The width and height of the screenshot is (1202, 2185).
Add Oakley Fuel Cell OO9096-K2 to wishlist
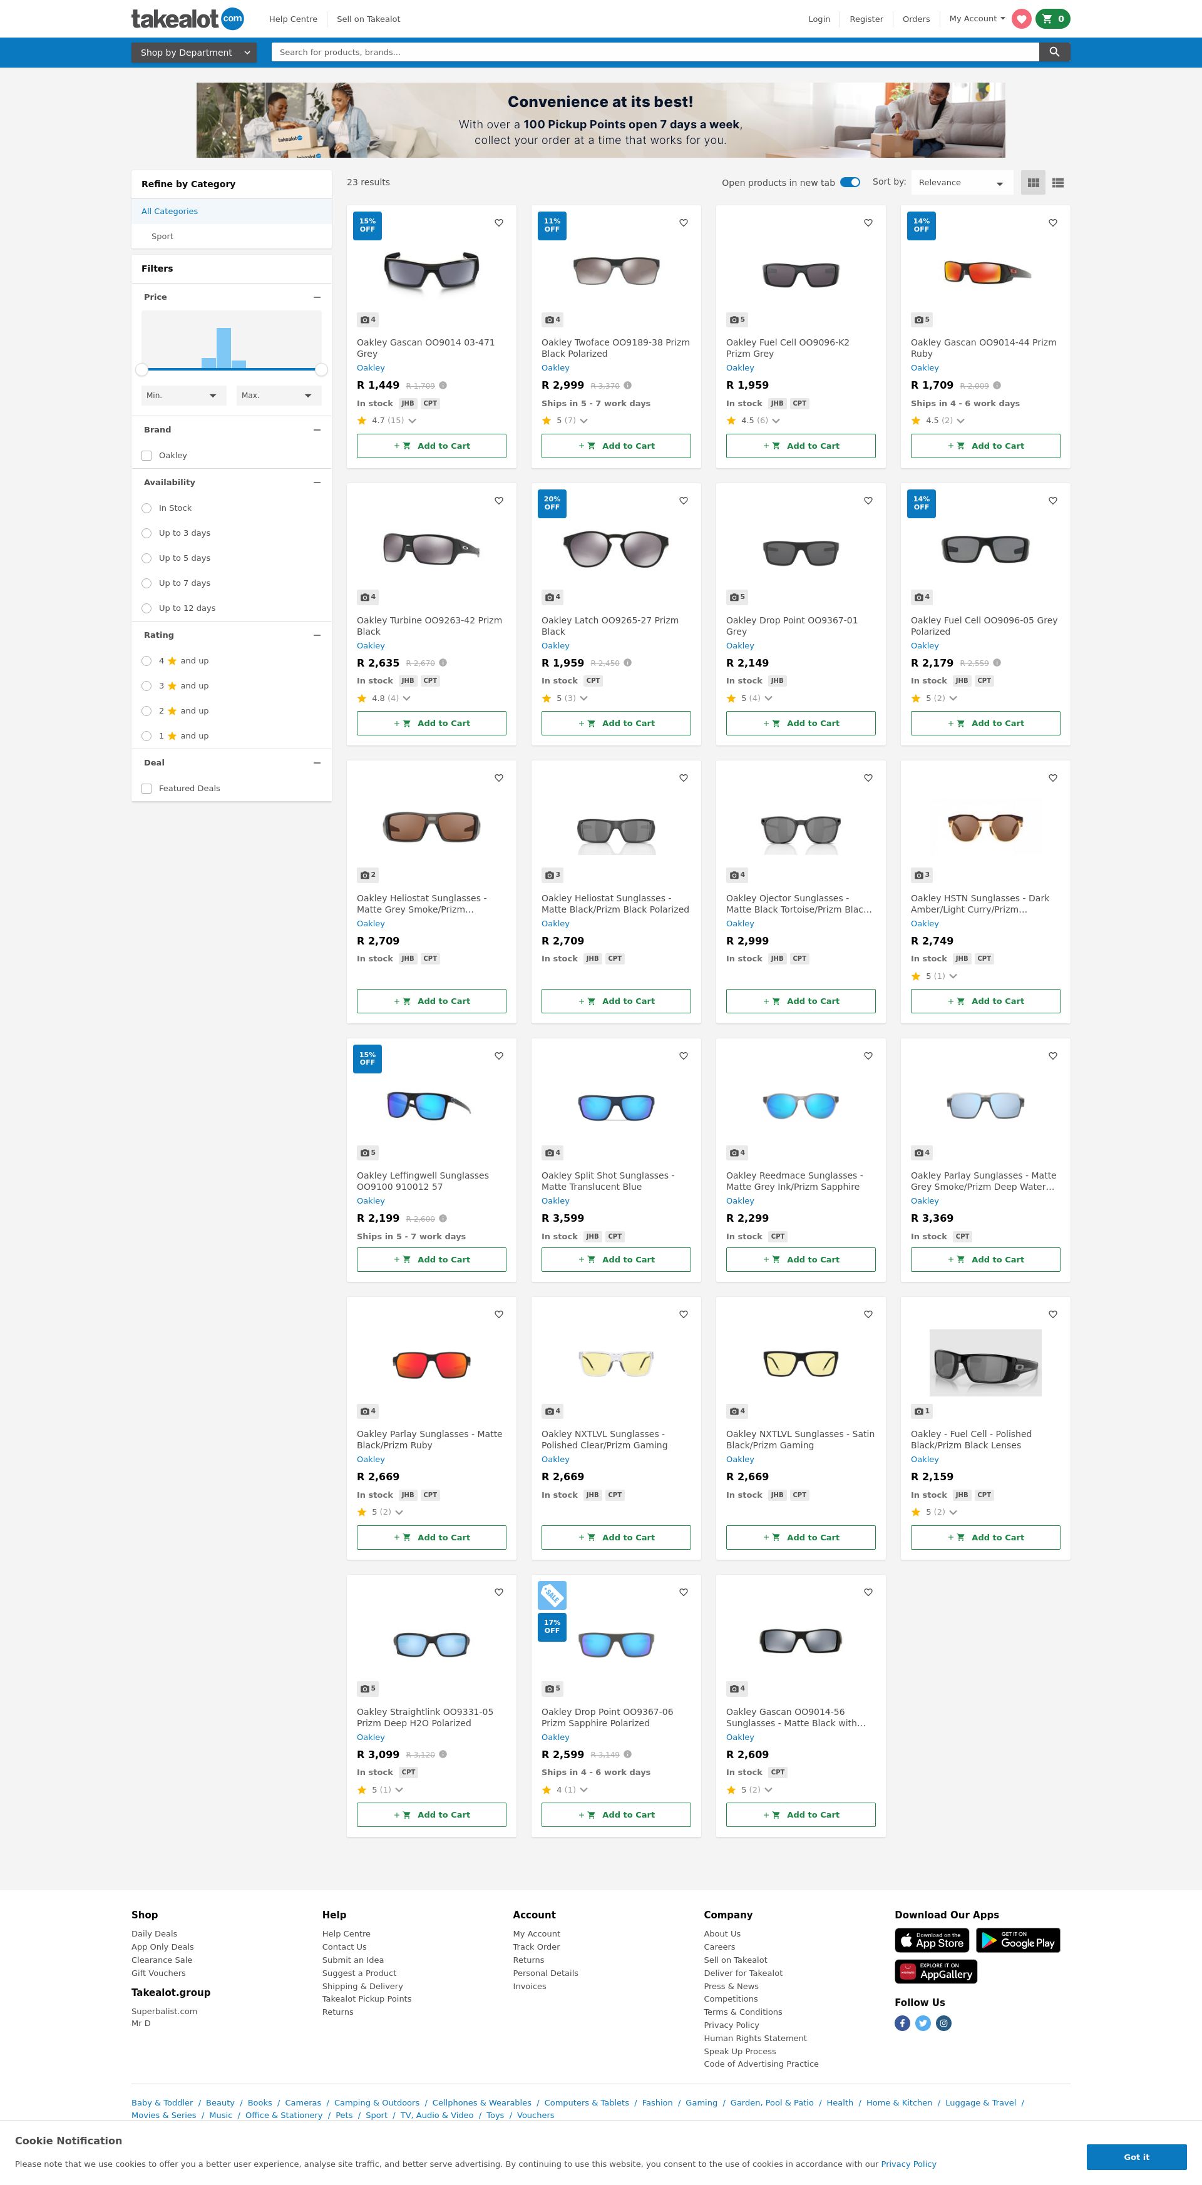coord(868,223)
